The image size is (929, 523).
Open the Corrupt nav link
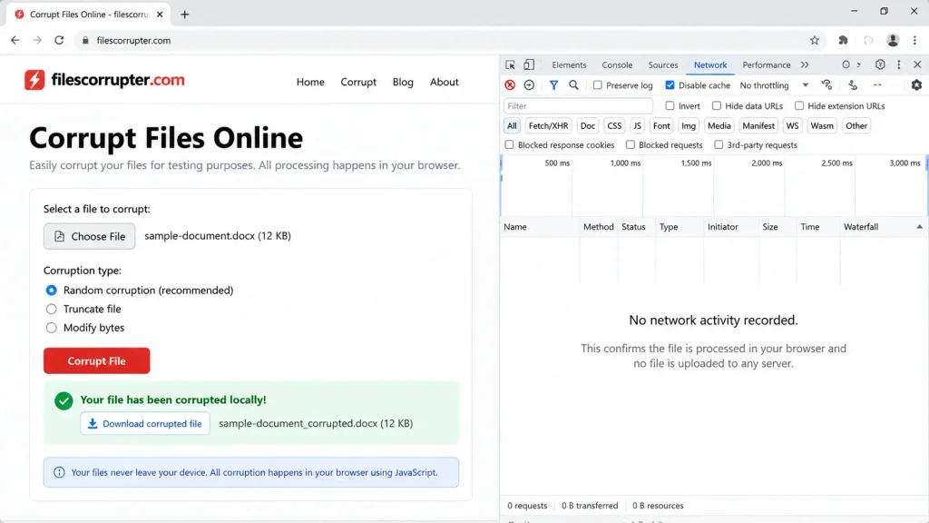coord(358,82)
